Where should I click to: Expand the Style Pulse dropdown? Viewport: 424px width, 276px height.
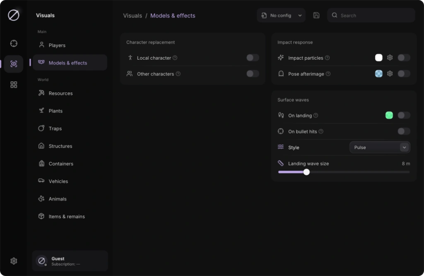click(x=380, y=148)
